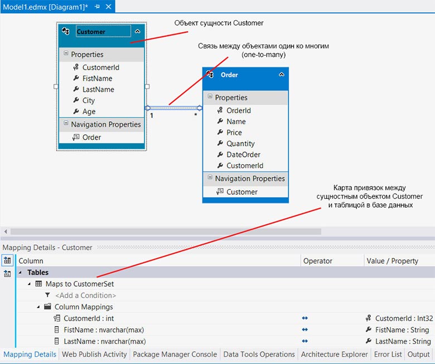Close the Model1.edmx diagram tab

(109, 7)
